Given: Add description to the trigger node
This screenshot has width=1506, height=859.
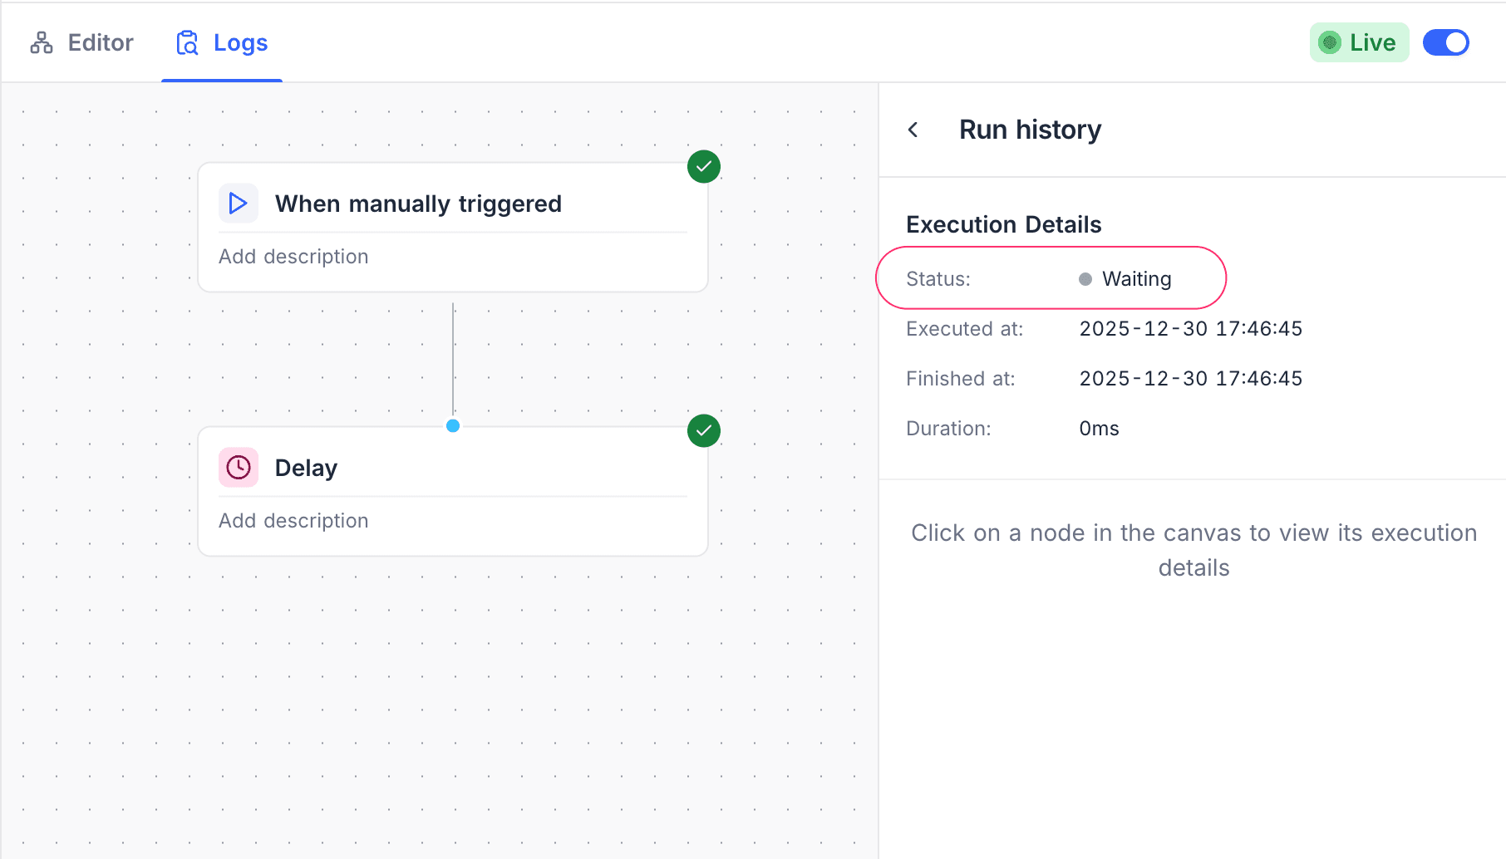Looking at the screenshot, I should coord(293,257).
